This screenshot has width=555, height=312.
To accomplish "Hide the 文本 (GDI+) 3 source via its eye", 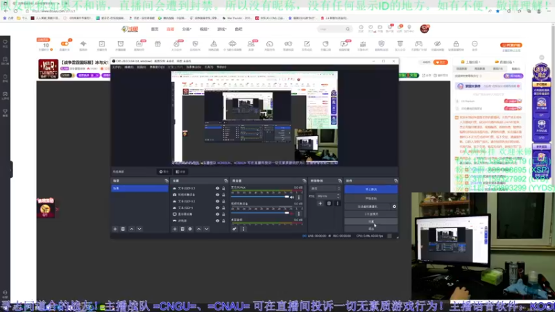I will pos(217,189).
